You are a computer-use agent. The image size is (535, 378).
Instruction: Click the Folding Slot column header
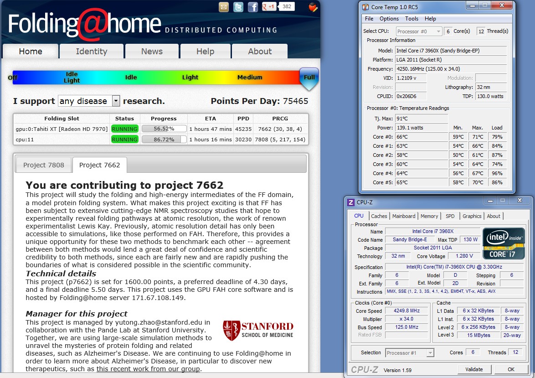62,119
